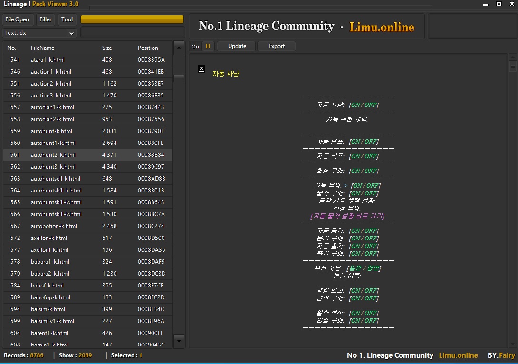Select the autopotion-k.html row

tap(87, 226)
